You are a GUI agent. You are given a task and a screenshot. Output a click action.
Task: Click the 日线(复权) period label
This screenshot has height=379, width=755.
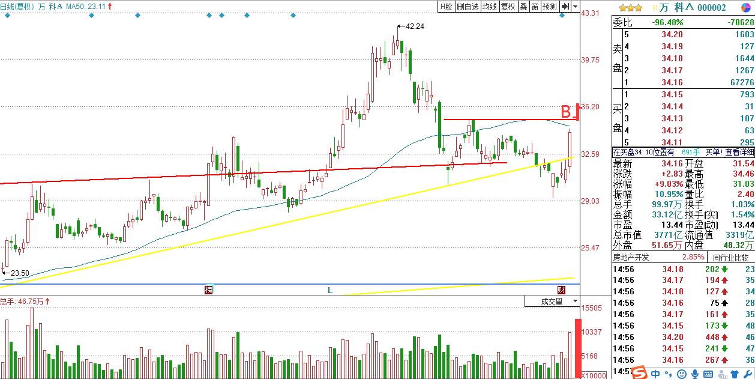click(17, 7)
